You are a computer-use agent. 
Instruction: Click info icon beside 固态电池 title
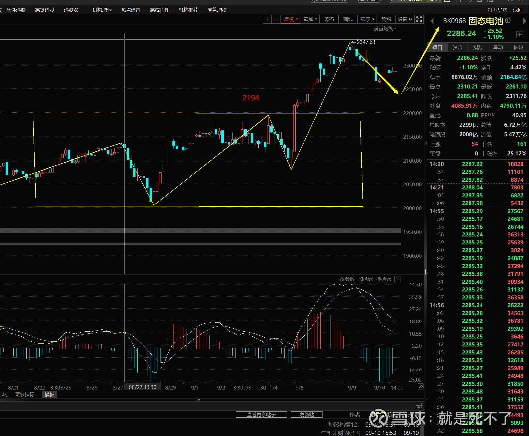pyautogui.click(x=508, y=20)
